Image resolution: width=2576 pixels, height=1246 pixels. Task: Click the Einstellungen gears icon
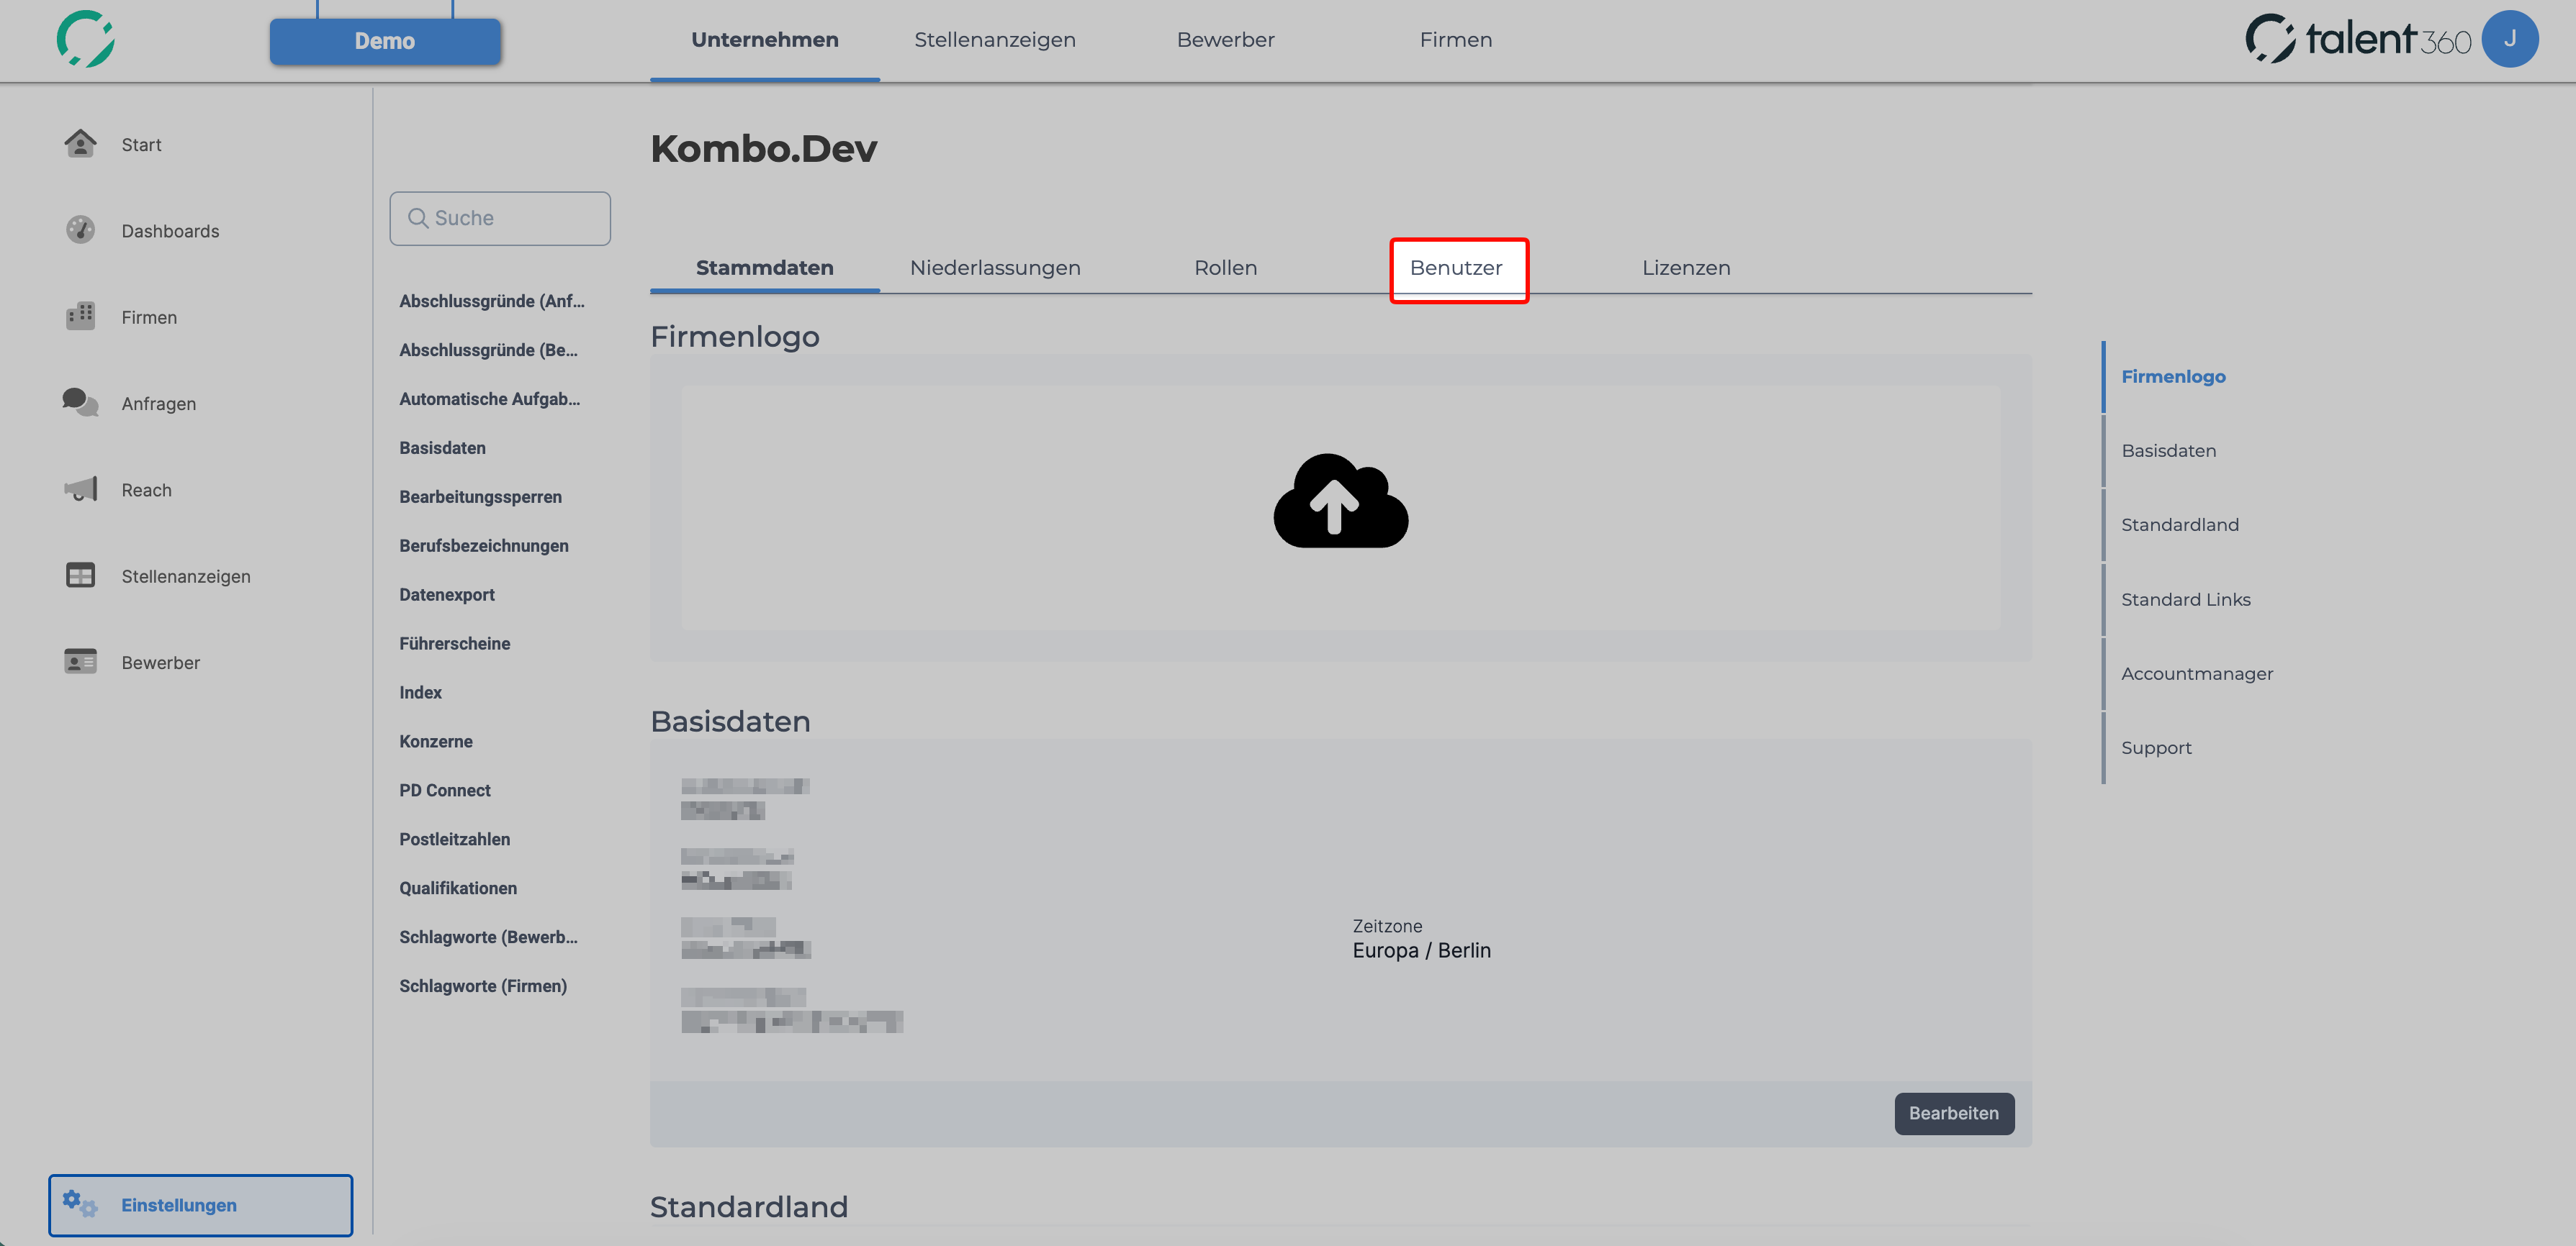[x=80, y=1204]
